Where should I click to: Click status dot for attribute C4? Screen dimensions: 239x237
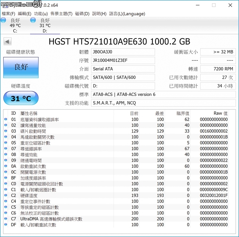tap(6, 201)
